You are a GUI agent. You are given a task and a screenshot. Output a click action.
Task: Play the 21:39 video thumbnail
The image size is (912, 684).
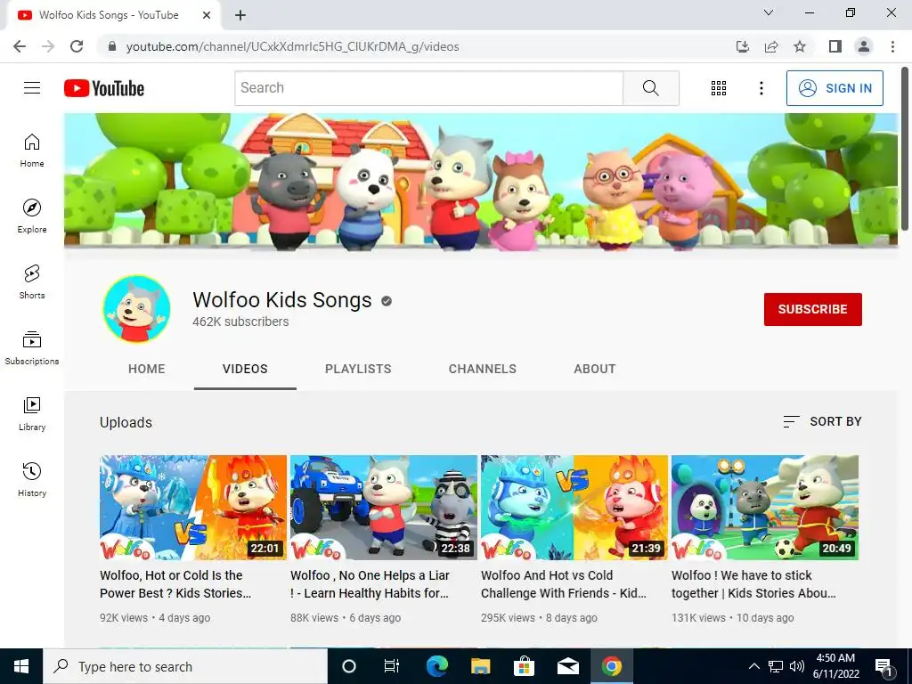[574, 507]
